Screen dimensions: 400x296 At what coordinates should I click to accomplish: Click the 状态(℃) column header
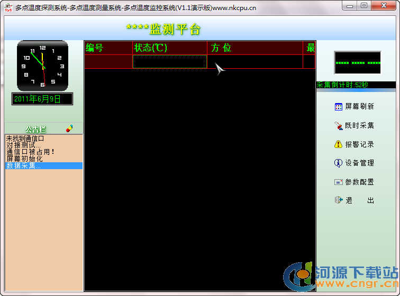[170, 48]
